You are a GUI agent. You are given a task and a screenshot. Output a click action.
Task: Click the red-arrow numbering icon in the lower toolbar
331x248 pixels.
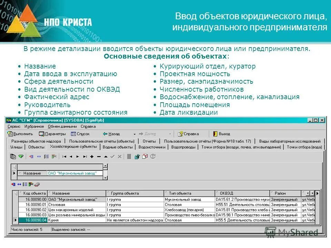tap(13, 184)
